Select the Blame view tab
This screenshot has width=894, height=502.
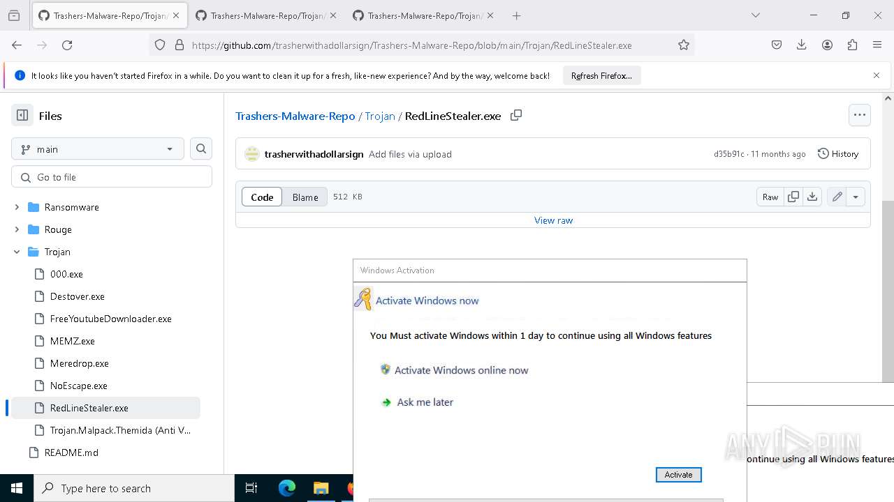click(x=305, y=197)
